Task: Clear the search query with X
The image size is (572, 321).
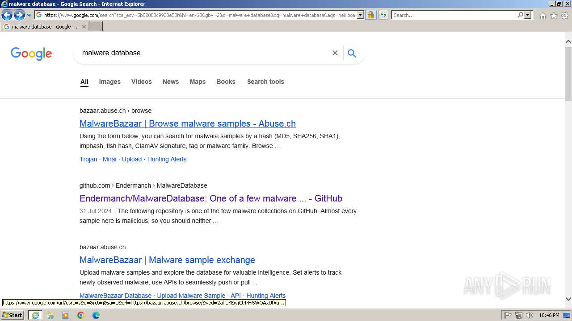Action: point(335,53)
